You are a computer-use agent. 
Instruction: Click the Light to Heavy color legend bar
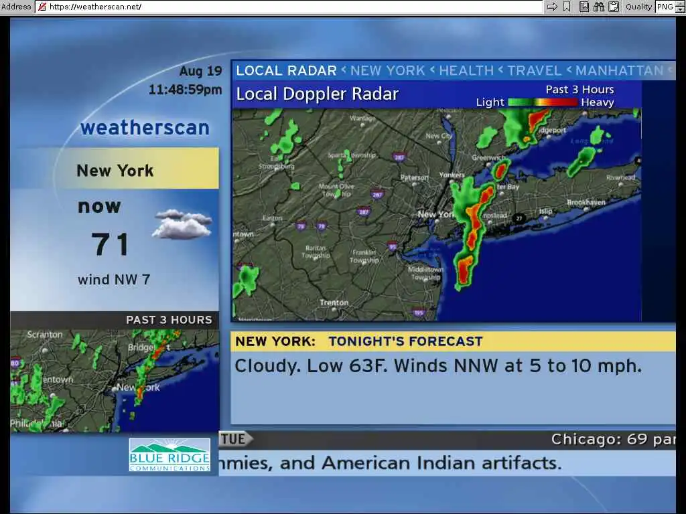point(543,102)
